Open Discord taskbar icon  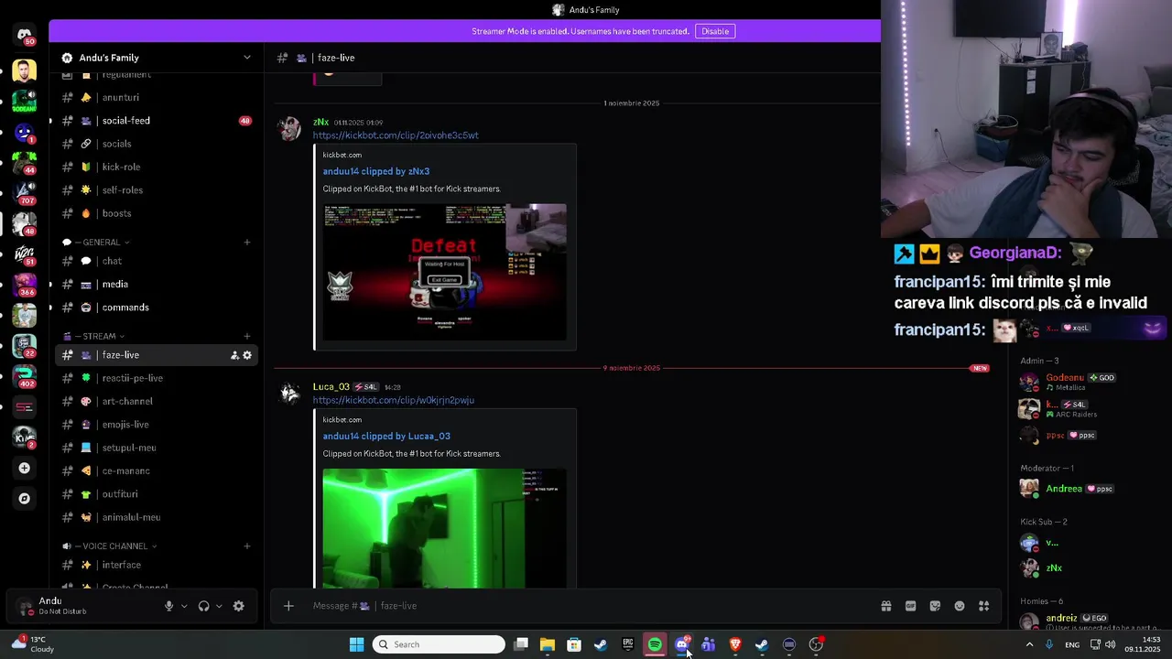pos(682,644)
